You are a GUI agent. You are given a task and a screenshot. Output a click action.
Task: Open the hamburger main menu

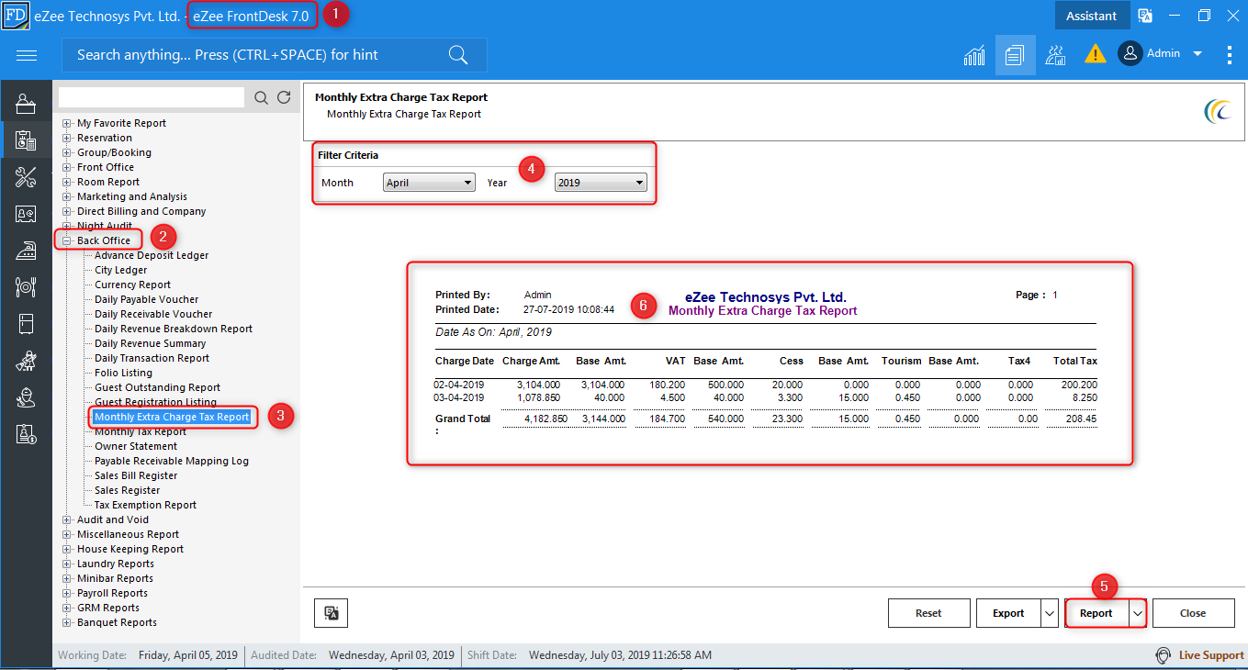click(27, 55)
